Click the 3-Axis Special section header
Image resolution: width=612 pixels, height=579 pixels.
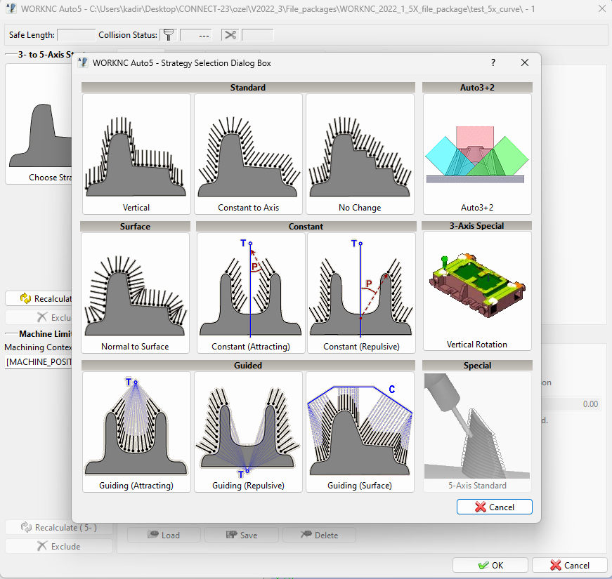(x=477, y=226)
